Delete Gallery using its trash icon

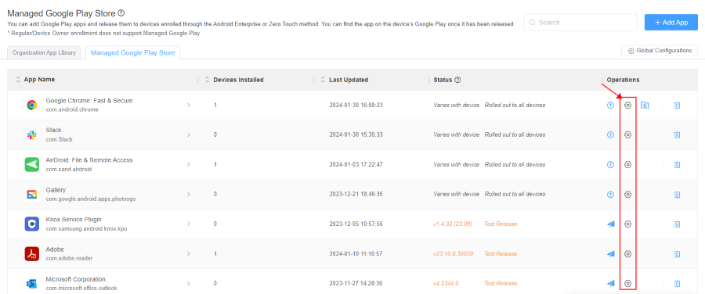tap(677, 195)
